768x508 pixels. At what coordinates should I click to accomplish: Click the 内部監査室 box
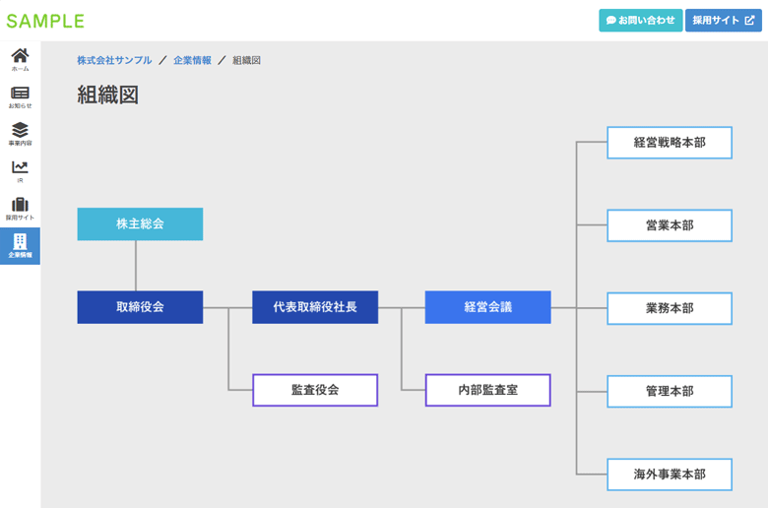487,390
